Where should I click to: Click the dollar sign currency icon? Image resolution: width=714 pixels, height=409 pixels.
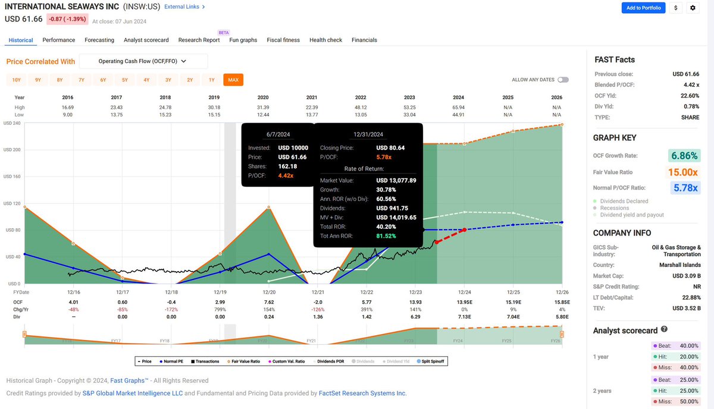[x=675, y=8]
